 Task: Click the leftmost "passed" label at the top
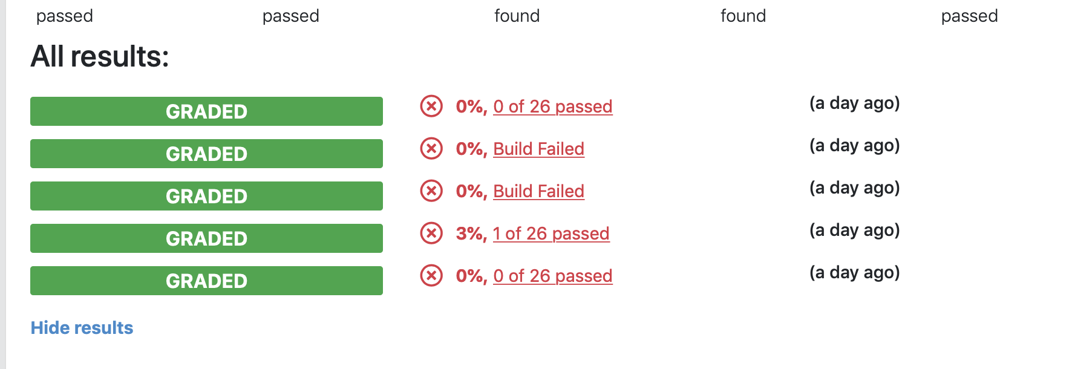65,16
